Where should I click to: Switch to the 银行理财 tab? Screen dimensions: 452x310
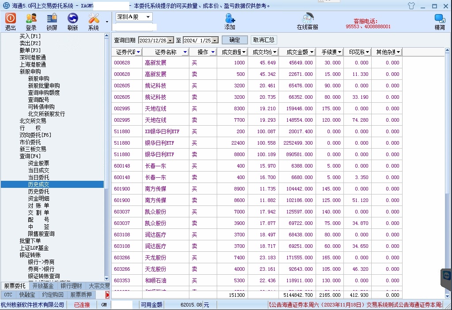(71, 286)
